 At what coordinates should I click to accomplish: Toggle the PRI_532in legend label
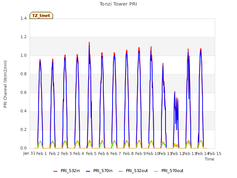tap(70, 171)
